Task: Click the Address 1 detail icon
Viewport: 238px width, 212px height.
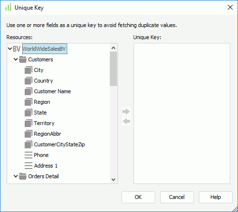Action: pyautogui.click(x=29, y=166)
